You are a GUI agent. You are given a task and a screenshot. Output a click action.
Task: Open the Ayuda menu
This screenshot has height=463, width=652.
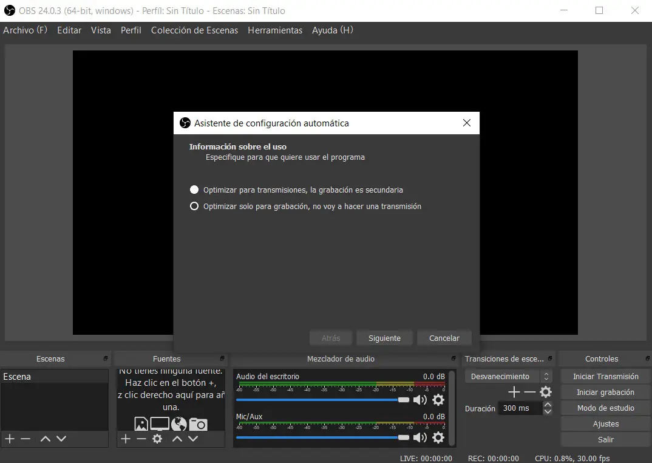pos(333,30)
